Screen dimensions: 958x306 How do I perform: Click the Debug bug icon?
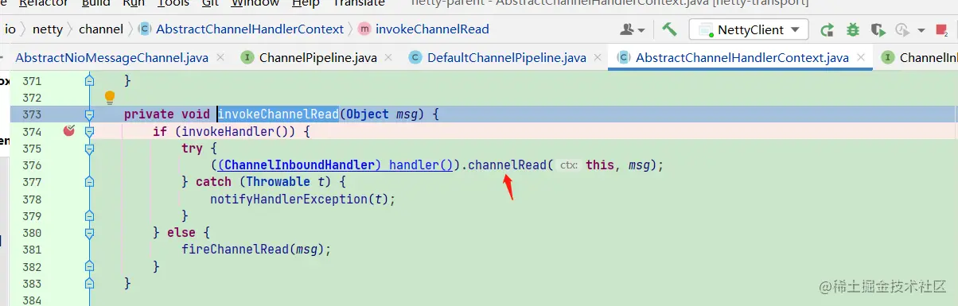[853, 29]
